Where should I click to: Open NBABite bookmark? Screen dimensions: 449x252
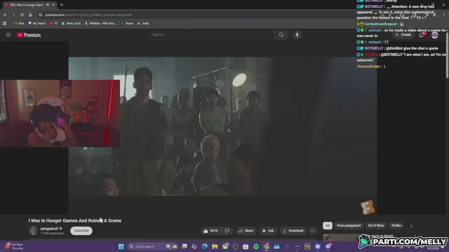click(100, 23)
